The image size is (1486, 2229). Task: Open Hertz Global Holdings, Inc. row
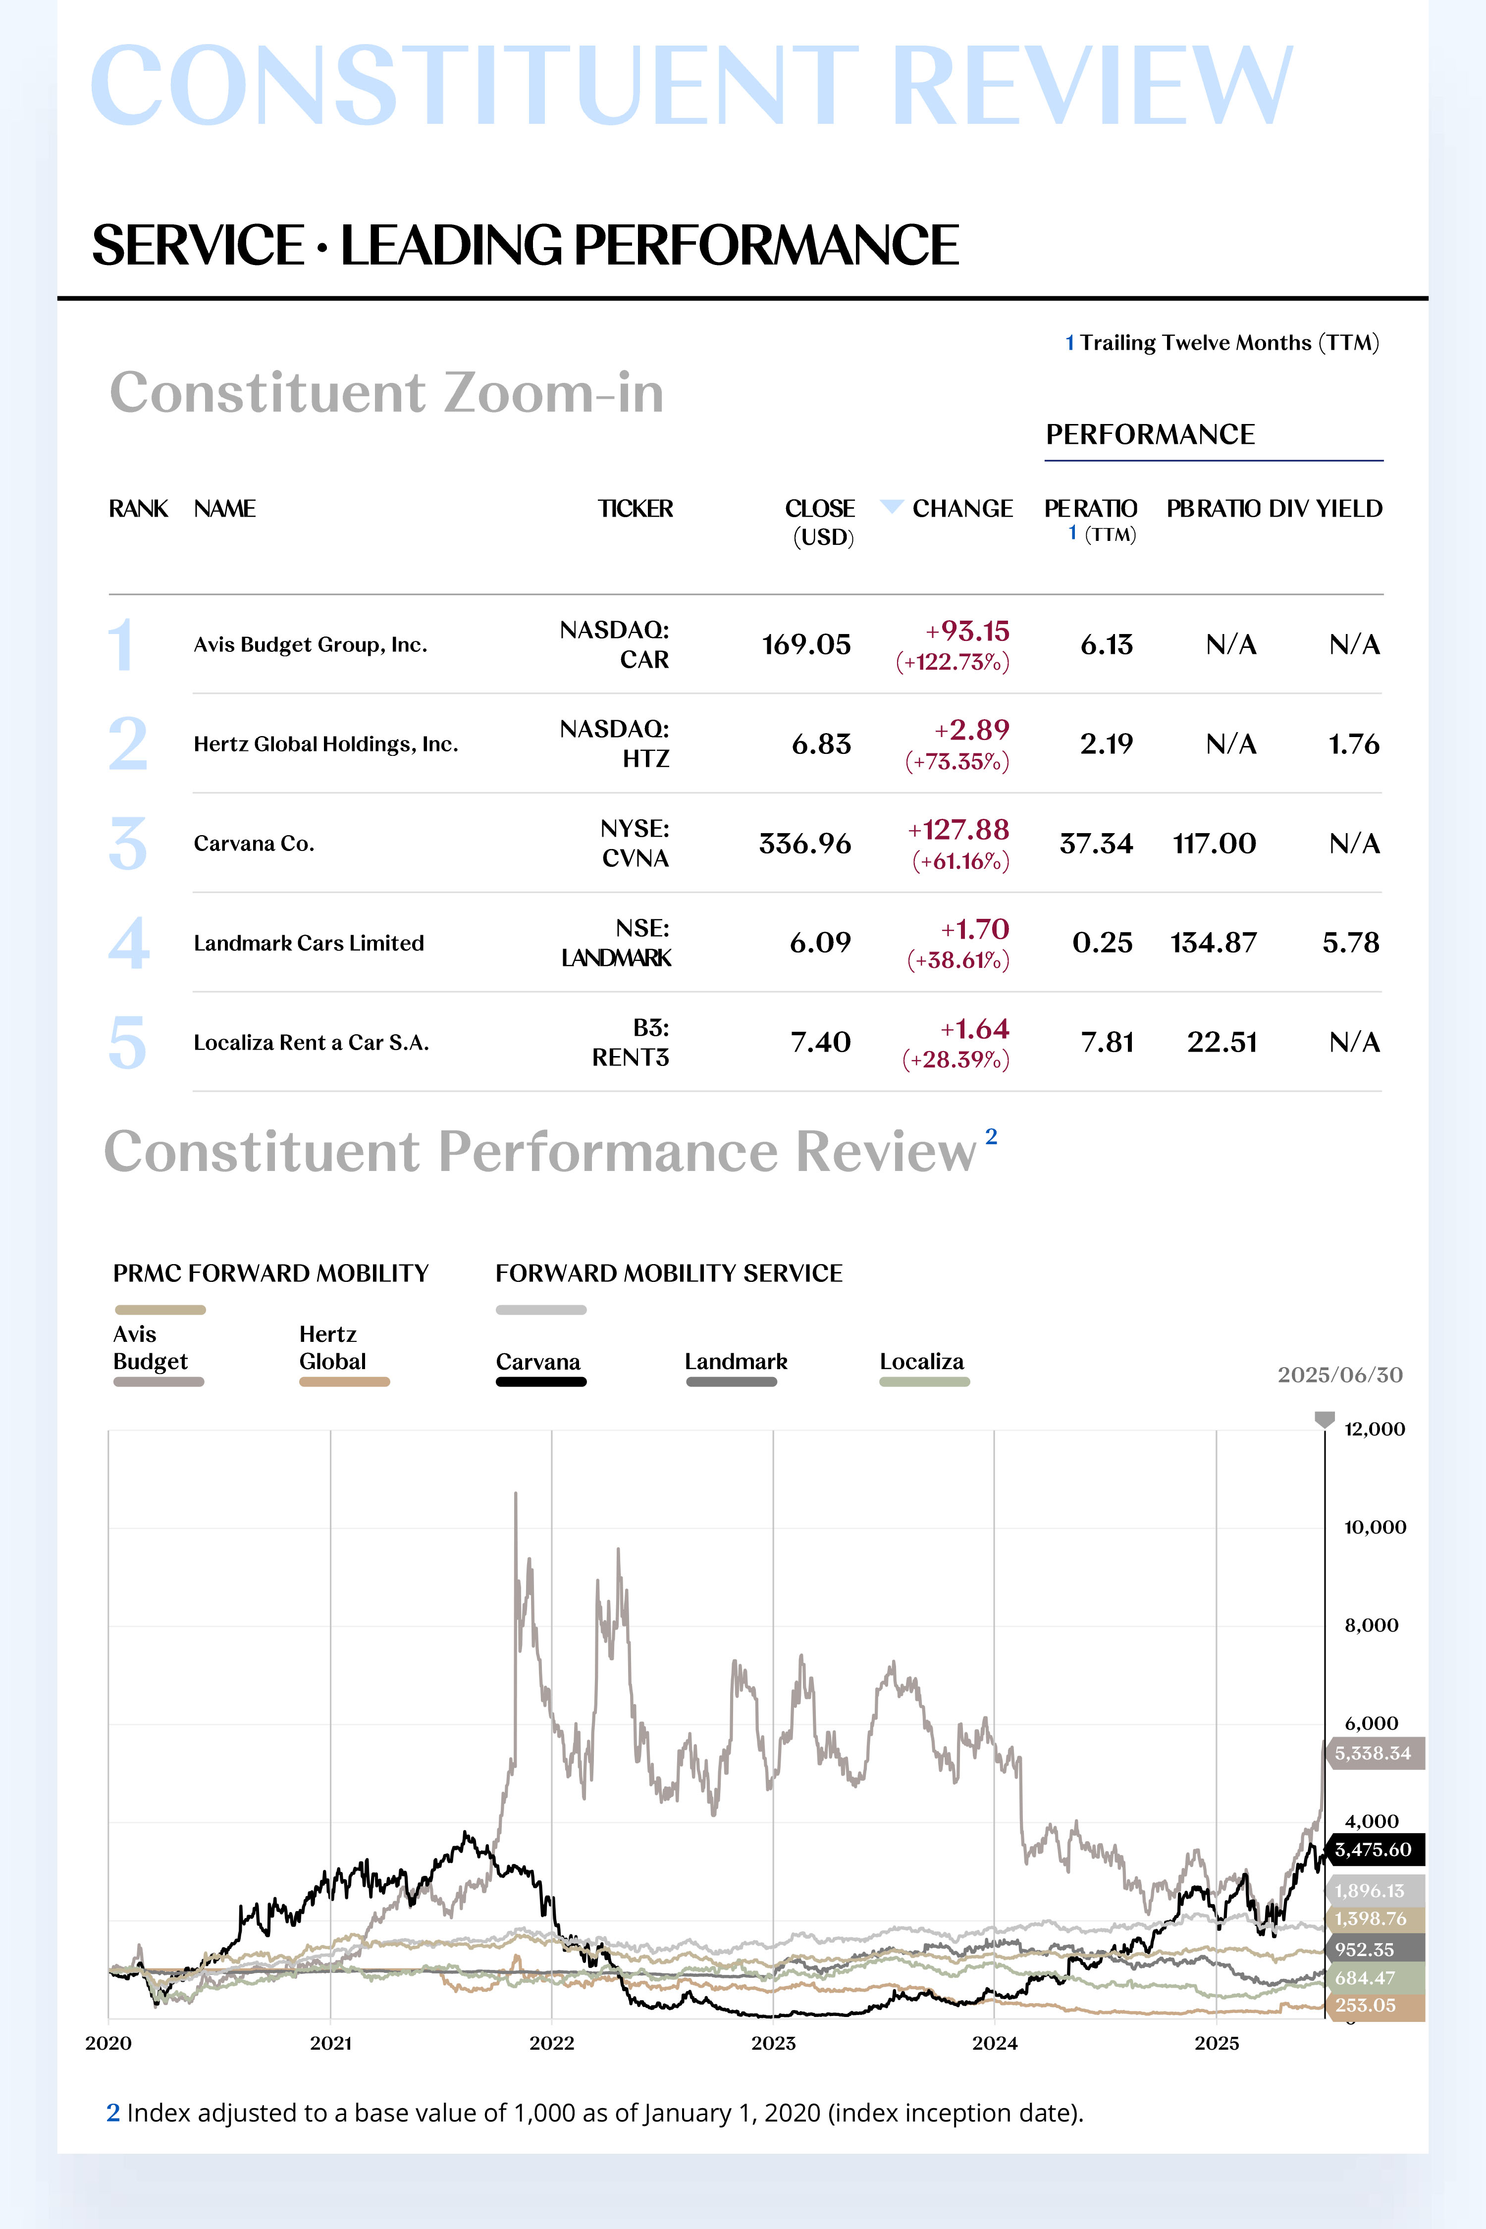[745, 744]
